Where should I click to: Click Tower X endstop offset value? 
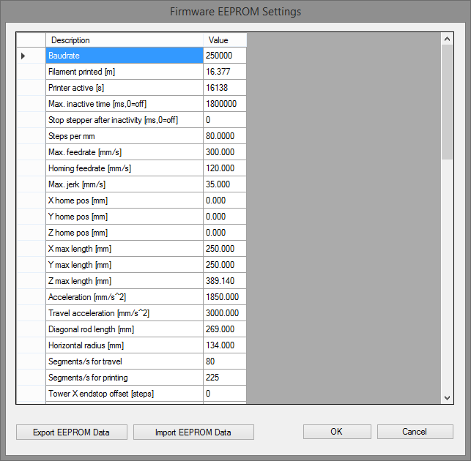[225, 394]
